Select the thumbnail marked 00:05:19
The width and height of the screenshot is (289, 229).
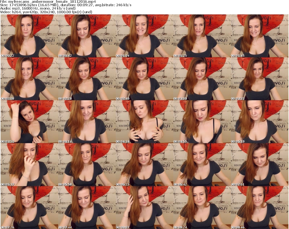[x=259, y=122]
